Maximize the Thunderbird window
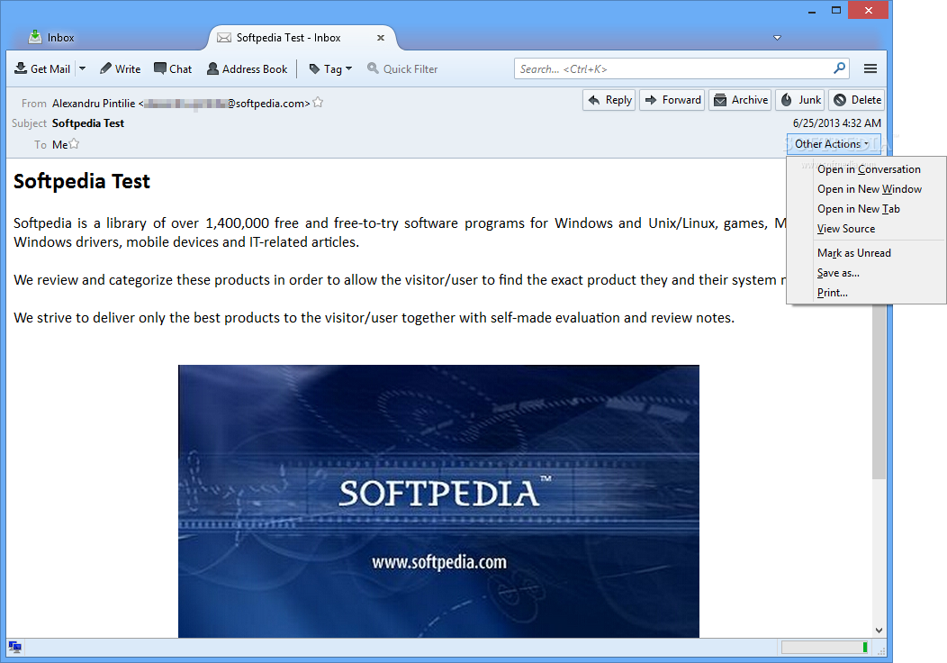The height and width of the screenshot is (663, 947). click(836, 10)
